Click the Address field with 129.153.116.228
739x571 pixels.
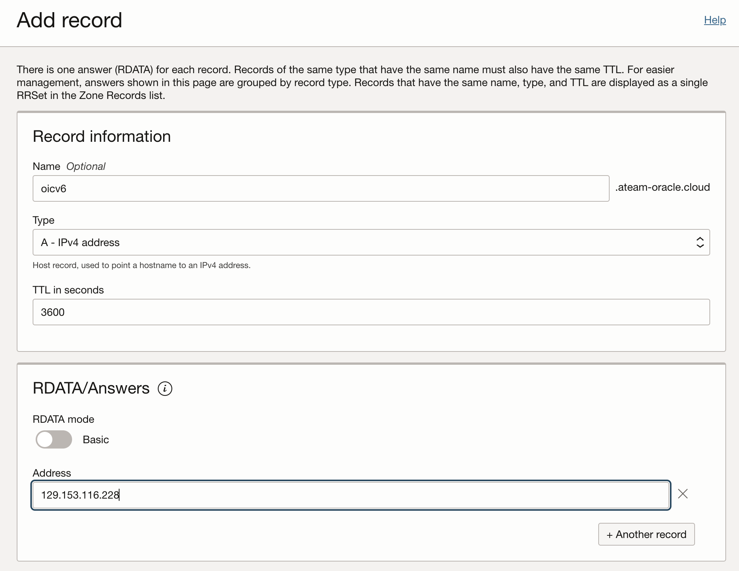tap(351, 495)
